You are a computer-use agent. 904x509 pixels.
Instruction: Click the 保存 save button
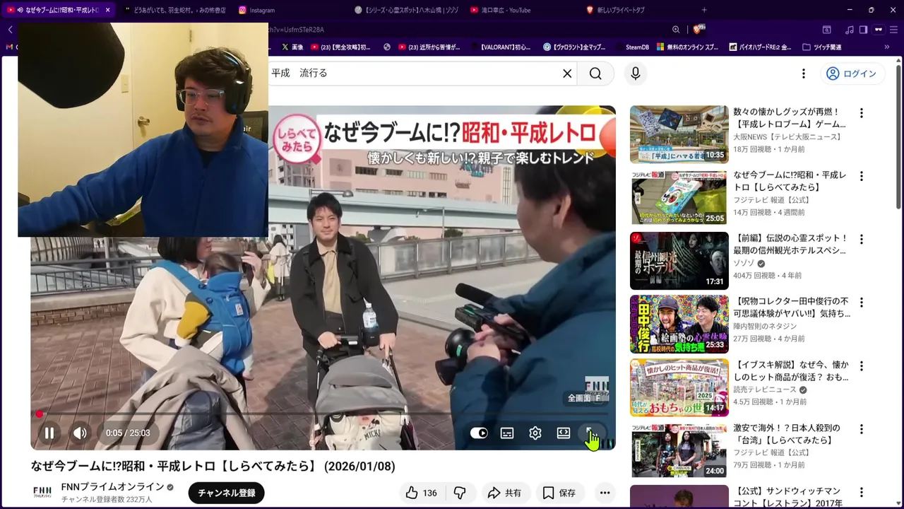(559, 493)
